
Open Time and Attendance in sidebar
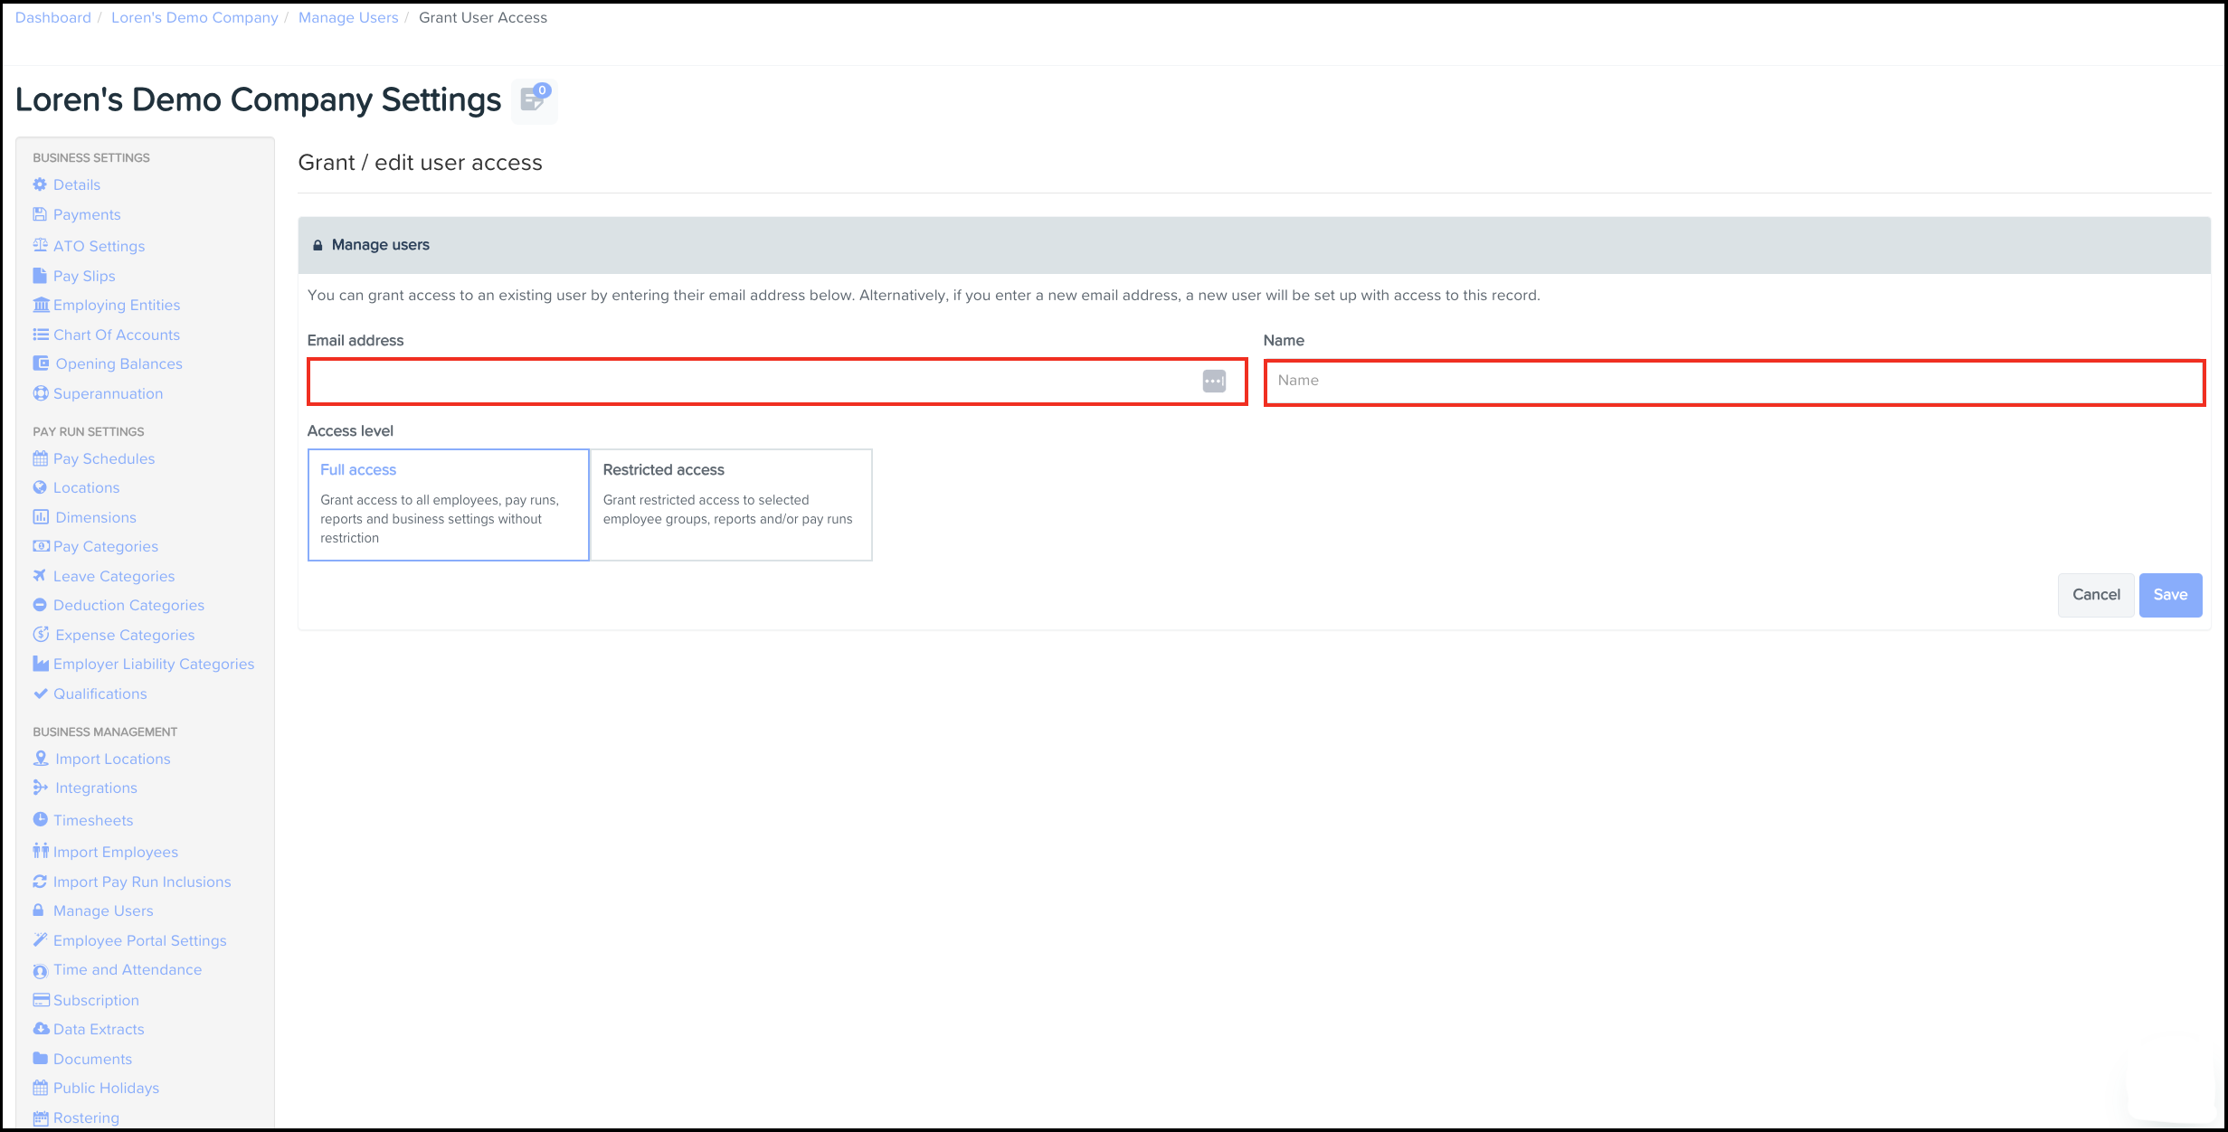pyautogui.click(x=128, y=969)
